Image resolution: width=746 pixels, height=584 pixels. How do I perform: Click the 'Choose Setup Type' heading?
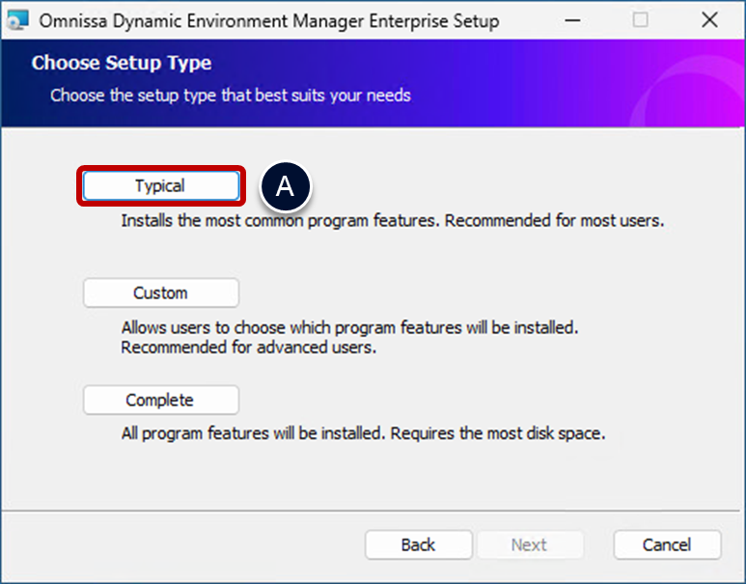click(122, 64)
